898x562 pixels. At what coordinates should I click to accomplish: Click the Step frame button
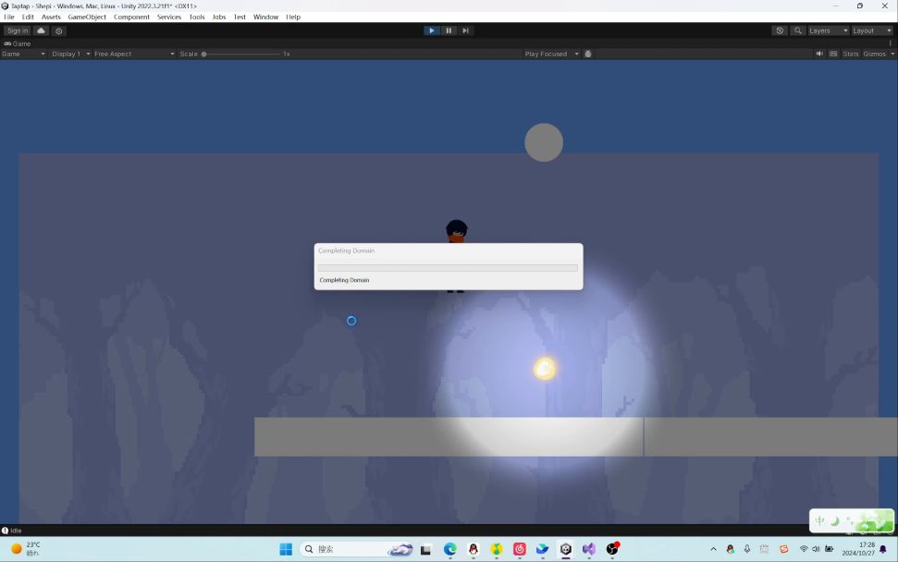point(465,31)
